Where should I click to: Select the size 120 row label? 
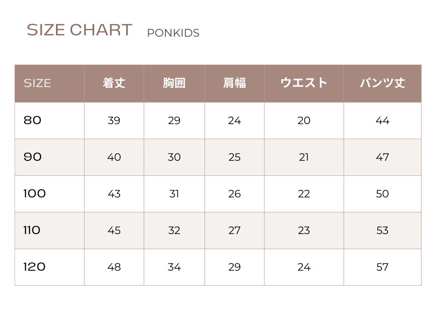34,267
